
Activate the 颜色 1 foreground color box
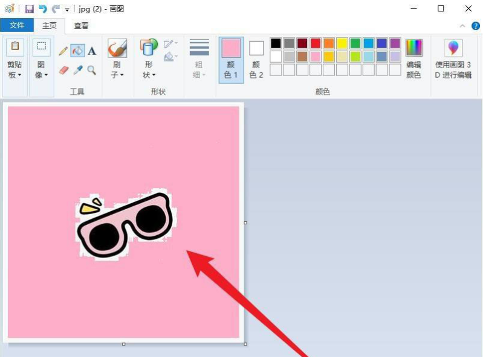click(231, 60)
